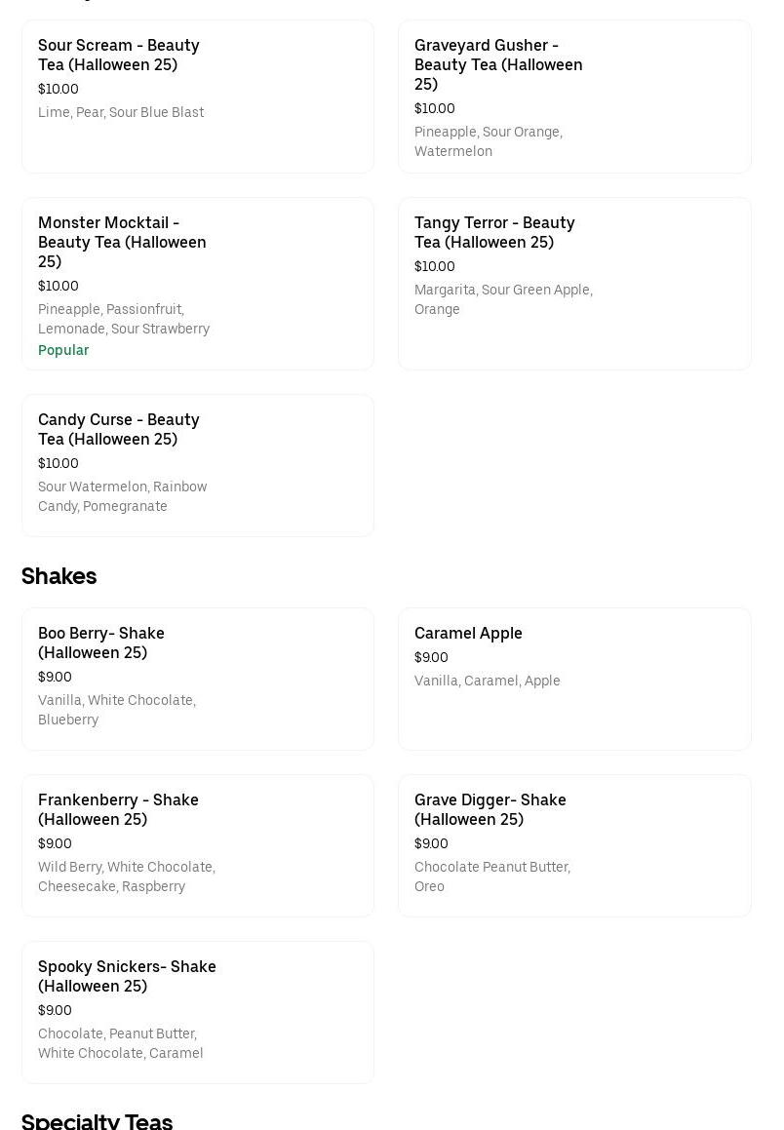Open the Candy Curse item card
This screenshot has width=784, height=1130.
click(197, 465)
